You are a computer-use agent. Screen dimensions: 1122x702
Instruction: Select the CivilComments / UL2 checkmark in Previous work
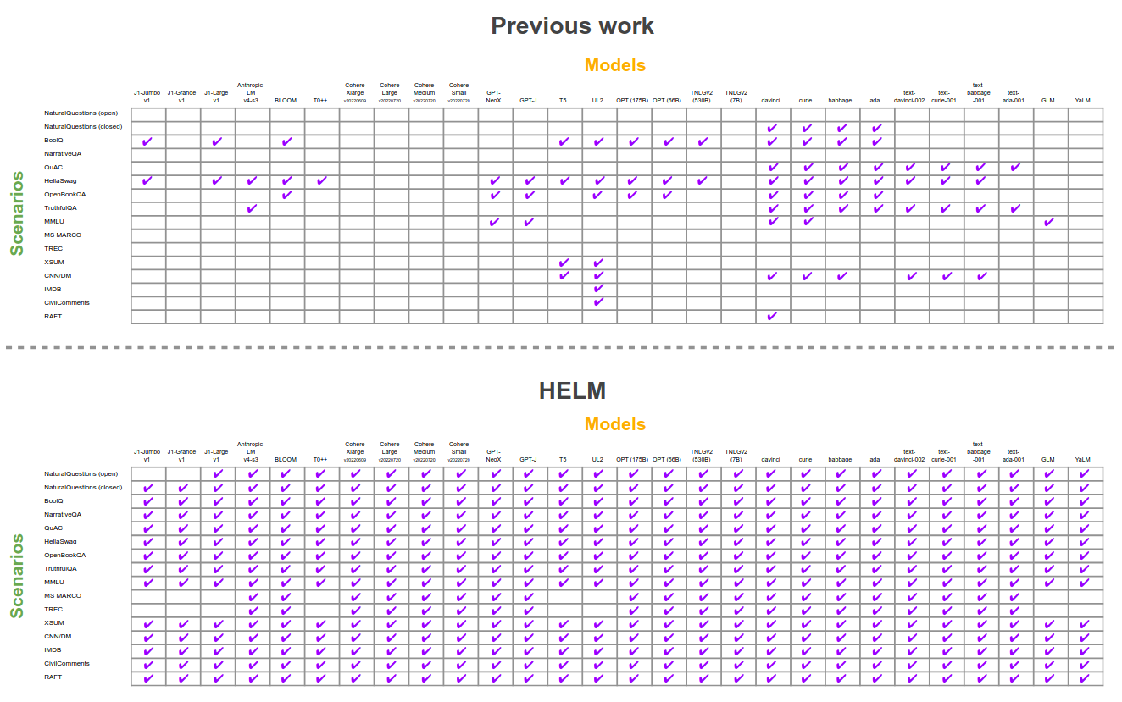point(598,303)
